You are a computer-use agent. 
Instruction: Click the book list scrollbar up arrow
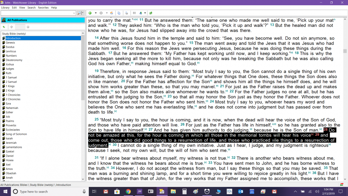pos(83,33)
